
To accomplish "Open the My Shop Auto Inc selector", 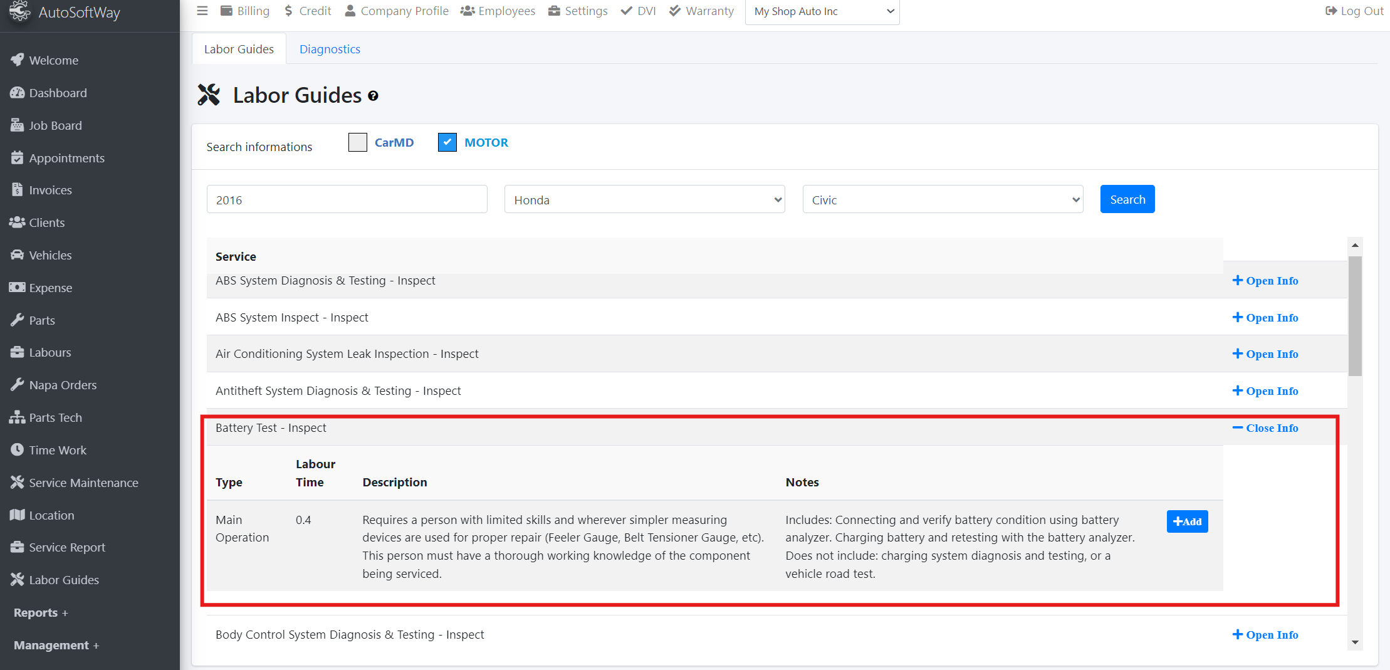I will click(822, 12).
